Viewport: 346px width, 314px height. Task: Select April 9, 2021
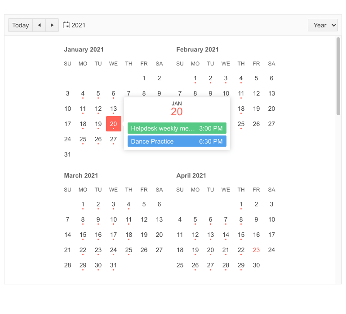257,219
